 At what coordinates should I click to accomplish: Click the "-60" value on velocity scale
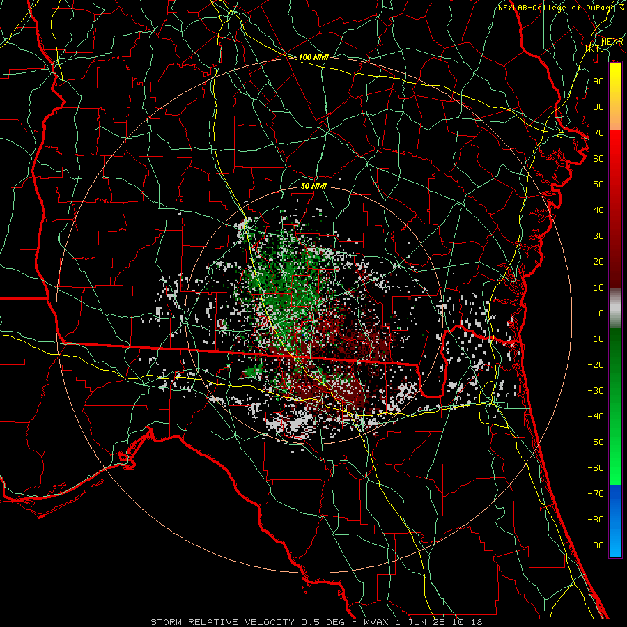point(596,468)
